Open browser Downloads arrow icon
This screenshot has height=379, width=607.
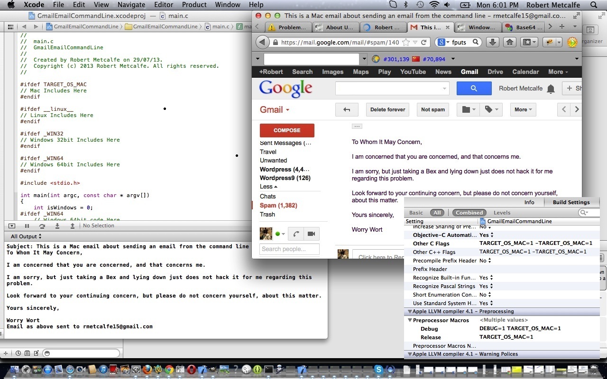[493, 42]
